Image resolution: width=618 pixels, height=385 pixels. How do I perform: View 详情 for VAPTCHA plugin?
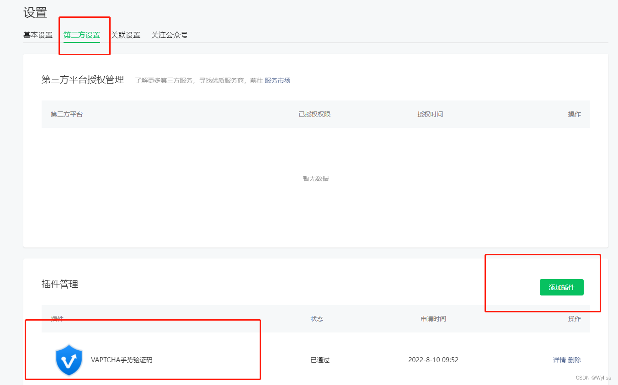click(559, 360)
